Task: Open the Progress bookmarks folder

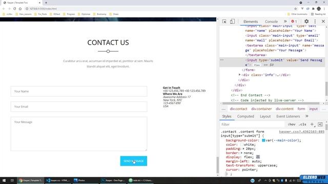Action: tap(69, 14)
